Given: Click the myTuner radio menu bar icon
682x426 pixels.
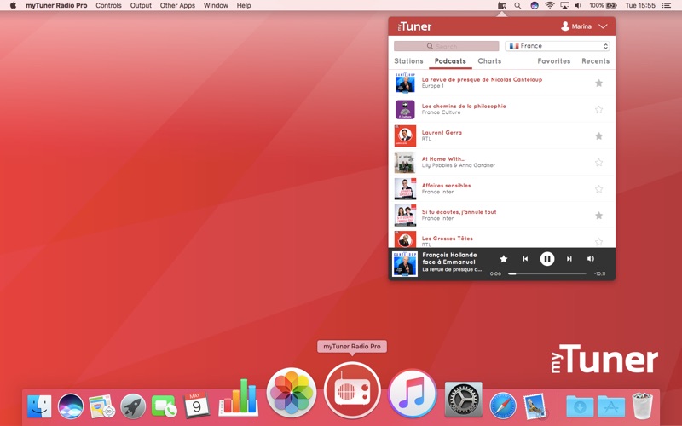Looking at the screenshot, I should (502, 6).
